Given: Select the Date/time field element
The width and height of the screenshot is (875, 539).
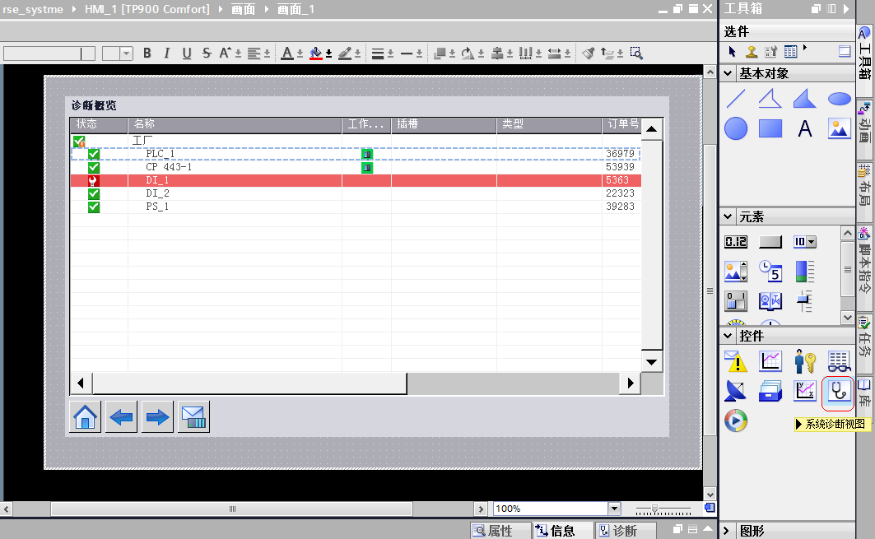Looking at the screenshot, I should pos(770,272).
